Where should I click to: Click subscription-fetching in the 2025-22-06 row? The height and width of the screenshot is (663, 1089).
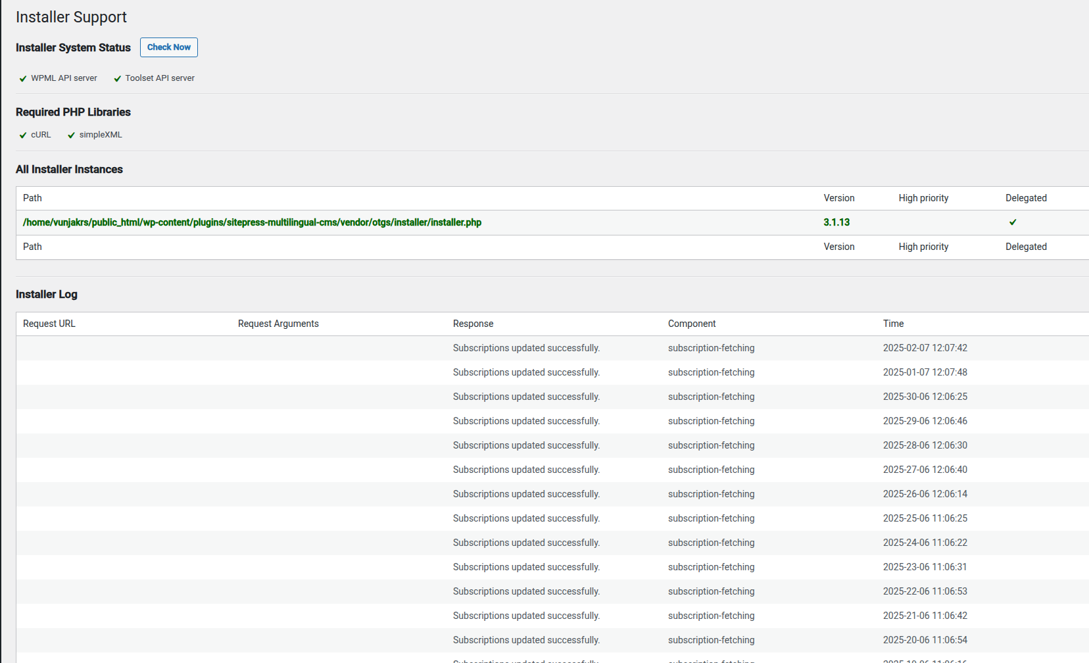click(x=712, y=591)
